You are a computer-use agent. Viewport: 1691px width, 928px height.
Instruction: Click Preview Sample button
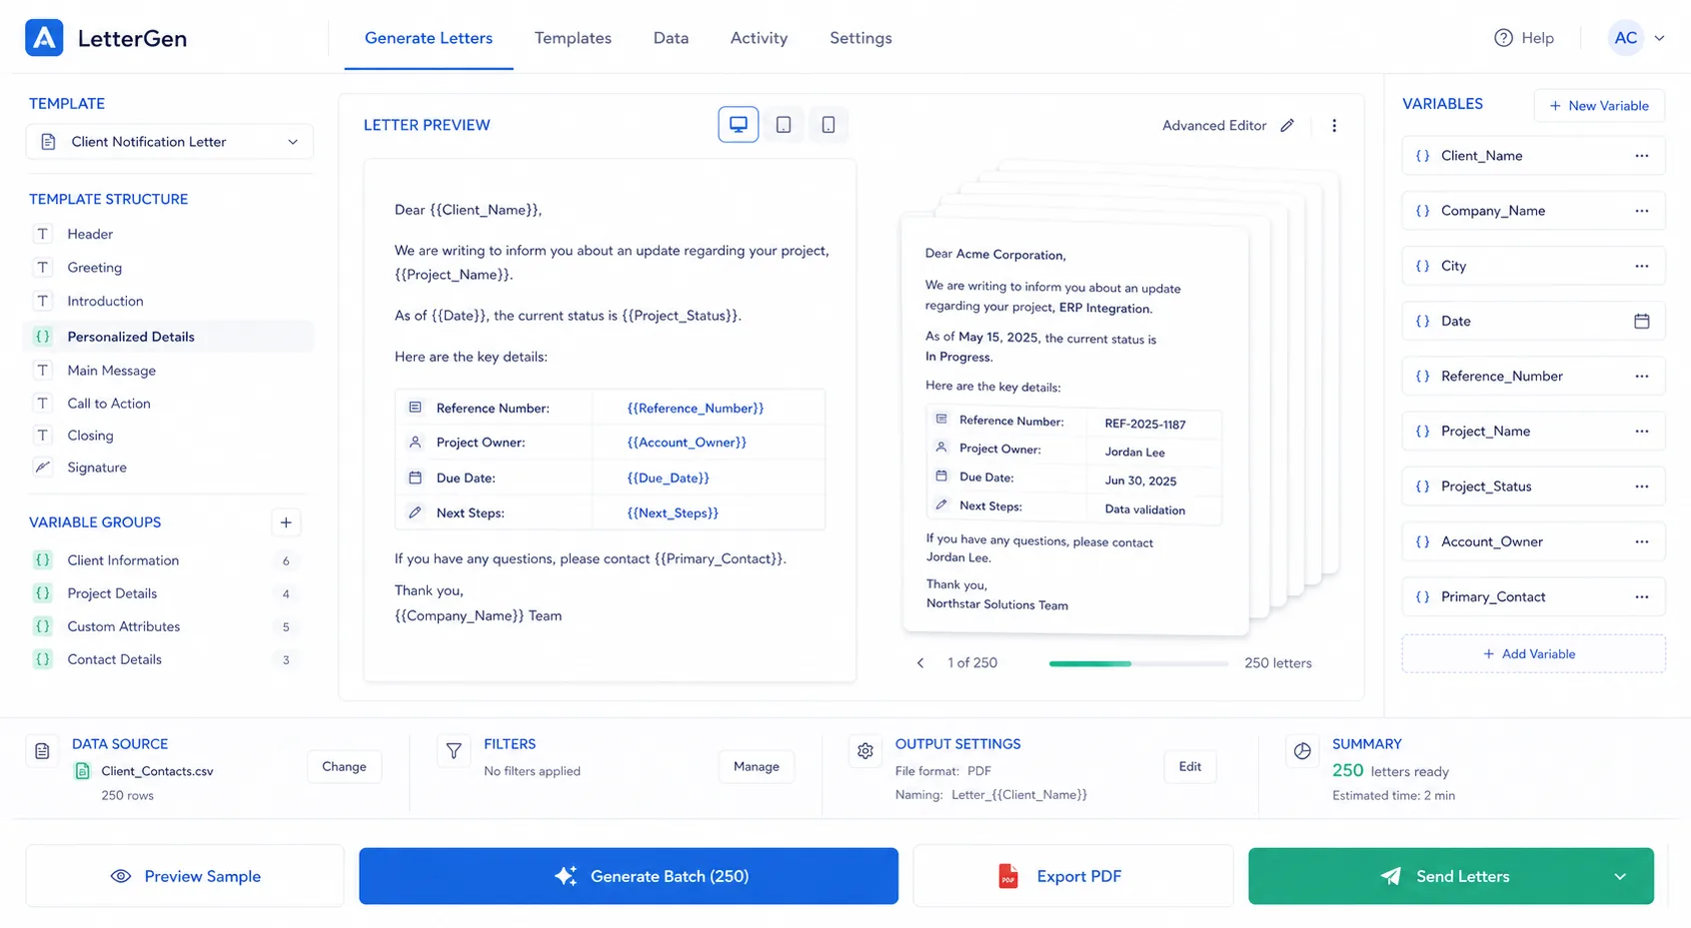click(185, 876)
